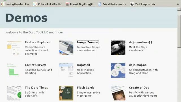Click 'FX demonstration with Drag and Drop' text
Viewport: 181px width, 102px height.
tap(143, 71)
